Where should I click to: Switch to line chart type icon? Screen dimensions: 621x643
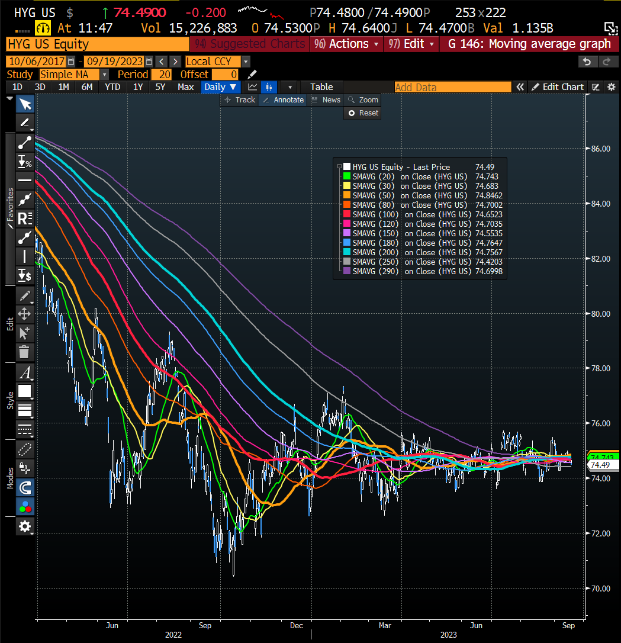[253, 87]
